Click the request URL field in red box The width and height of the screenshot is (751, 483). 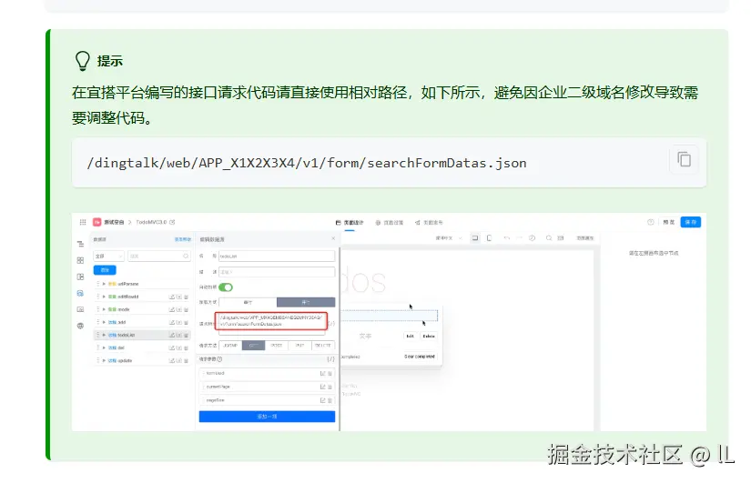click(271, 321)
